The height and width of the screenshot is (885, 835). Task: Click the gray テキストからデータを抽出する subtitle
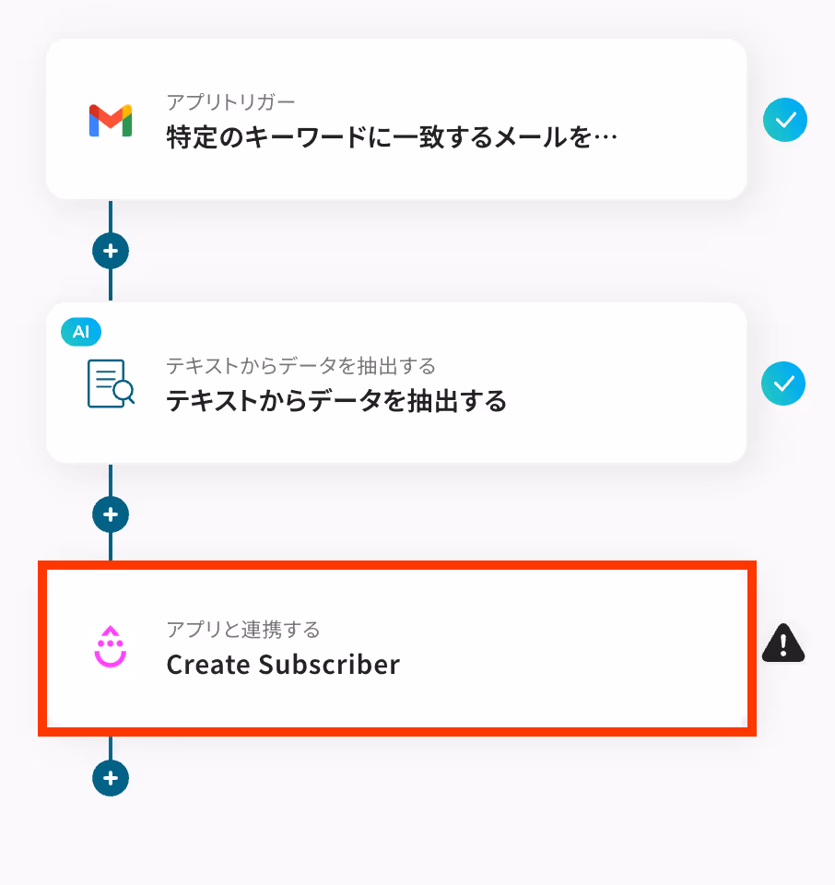pos(300,366)
